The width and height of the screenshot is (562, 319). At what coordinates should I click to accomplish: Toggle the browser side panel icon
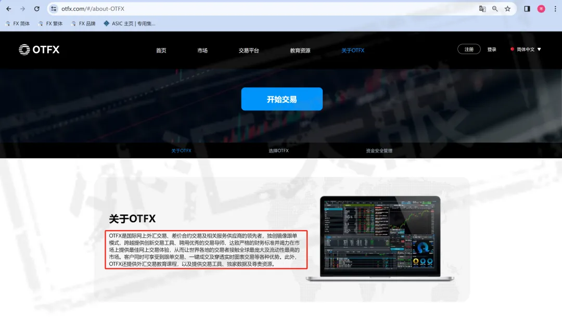527,9
